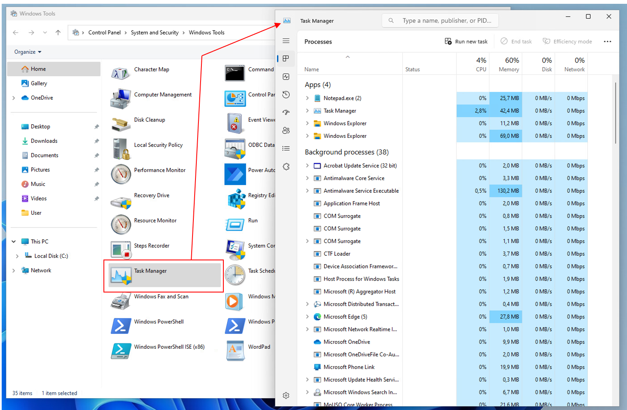Open Startup apps icon in sidebar
The height and width of the screenshot is (410, 627).
tap(286, 112)
